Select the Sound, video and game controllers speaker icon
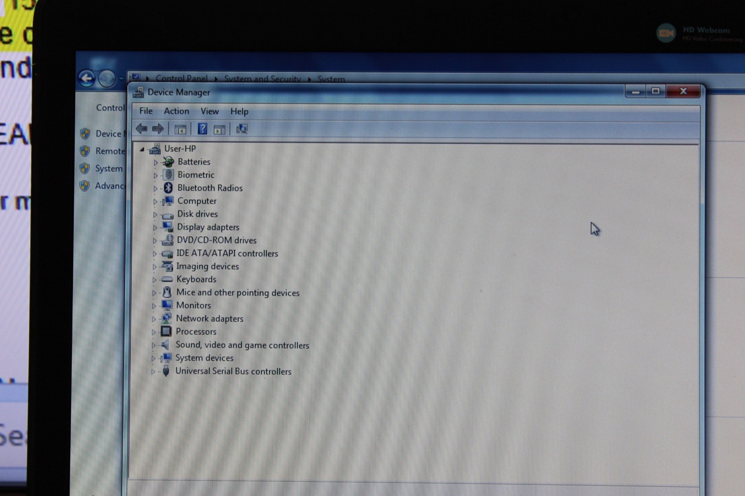The height and width of the screenshot is (496, 745). pos(165,345)
